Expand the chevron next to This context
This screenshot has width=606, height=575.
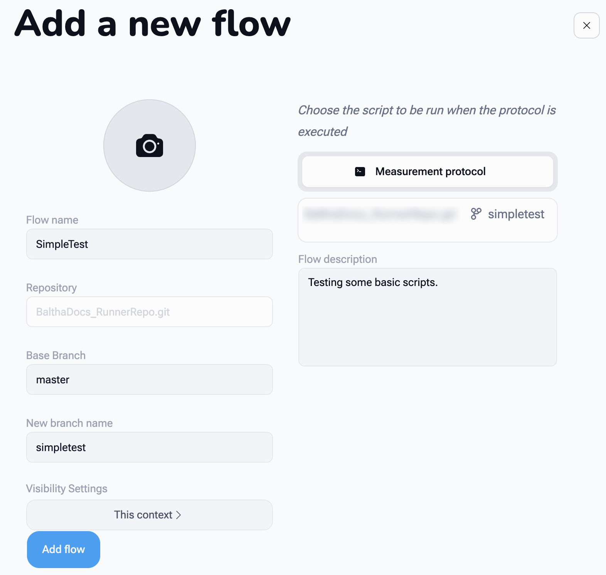click(x=178, y=515)
